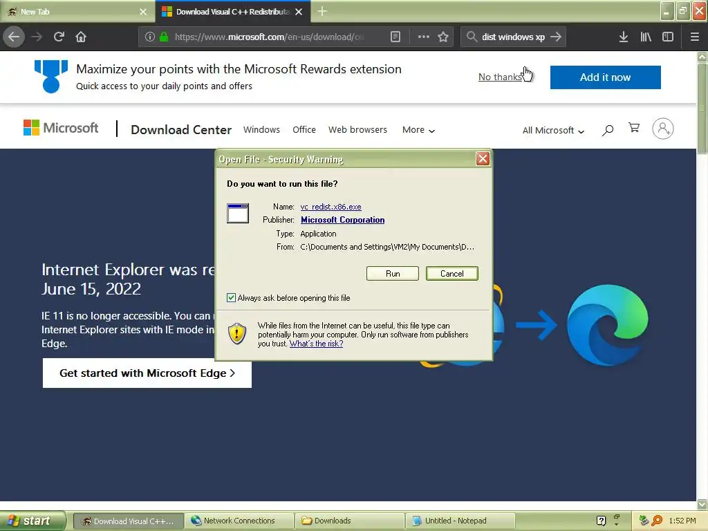Click the green padlock security icon
This screenshot has height=531, width=708.
point(164,37)
